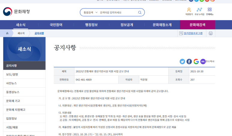Click intro sentence starting 문화재청에서는
This screenshot has height=136, width=232.
click(x=113, y=91)
